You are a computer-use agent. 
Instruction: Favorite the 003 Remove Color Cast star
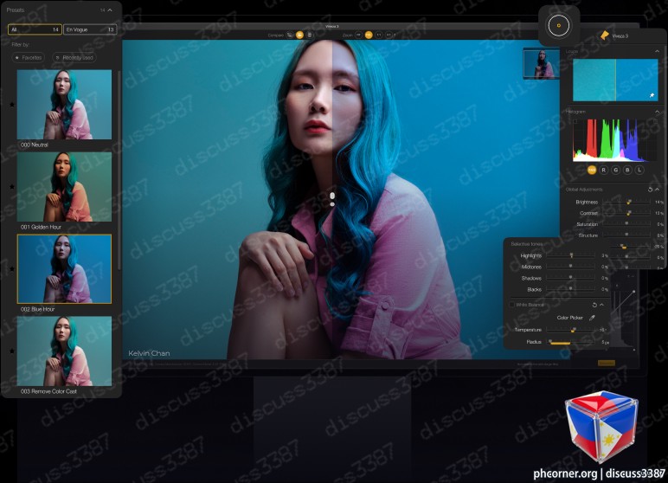coord(12,351)
